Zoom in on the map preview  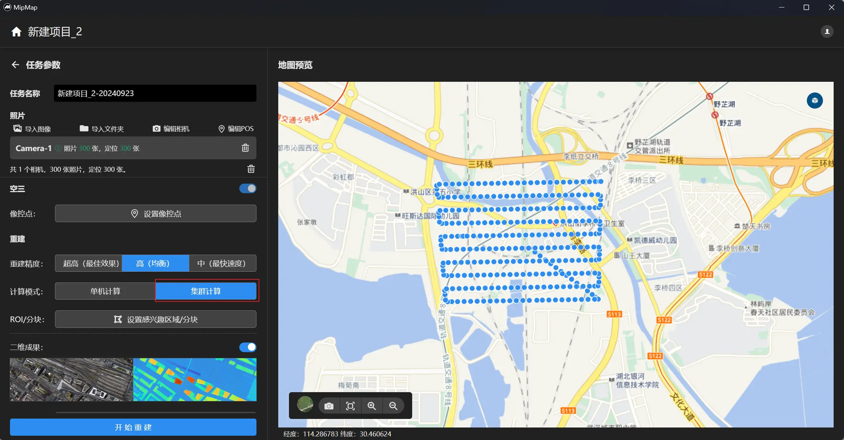tap(371, 406)
